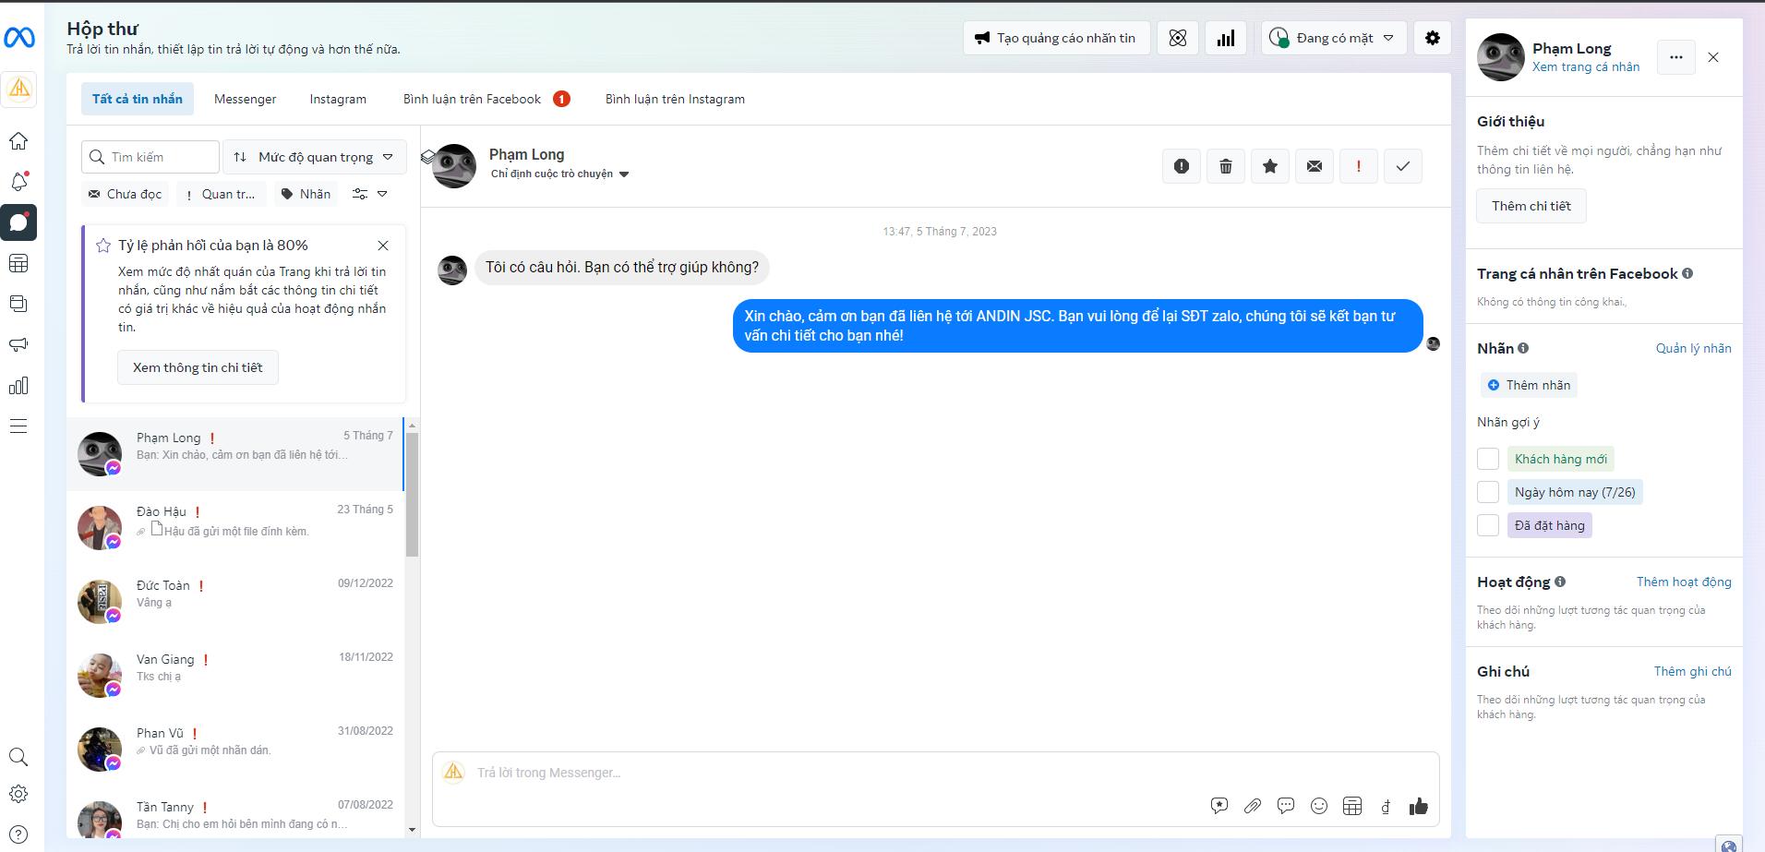Viewport: 1765px width, 852px height.
Task: Delete the conversation with trash icon
Action: (x=1226, y=166)
